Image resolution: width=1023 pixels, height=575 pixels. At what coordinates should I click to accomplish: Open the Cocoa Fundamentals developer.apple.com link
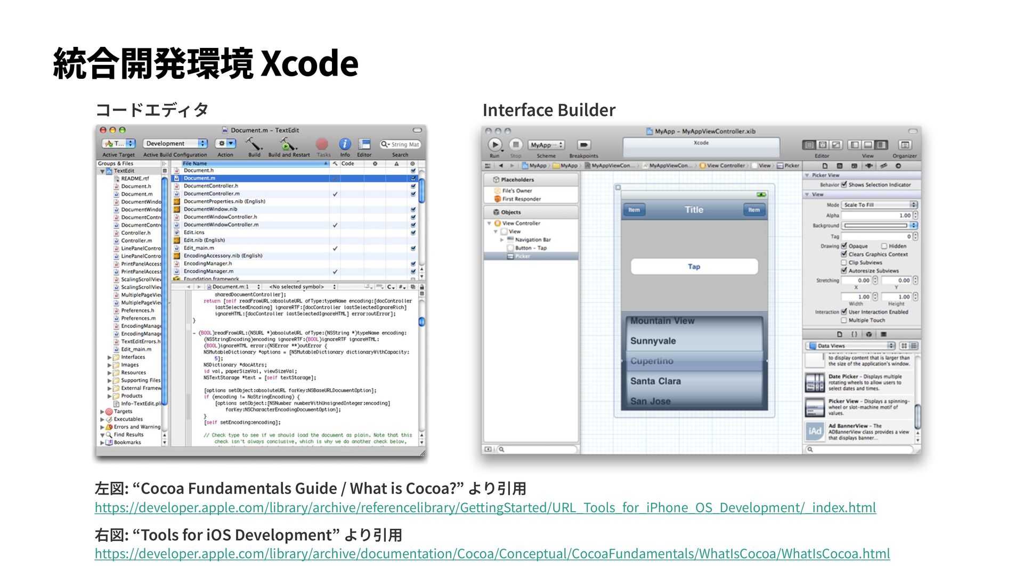[x=485, y=507]
